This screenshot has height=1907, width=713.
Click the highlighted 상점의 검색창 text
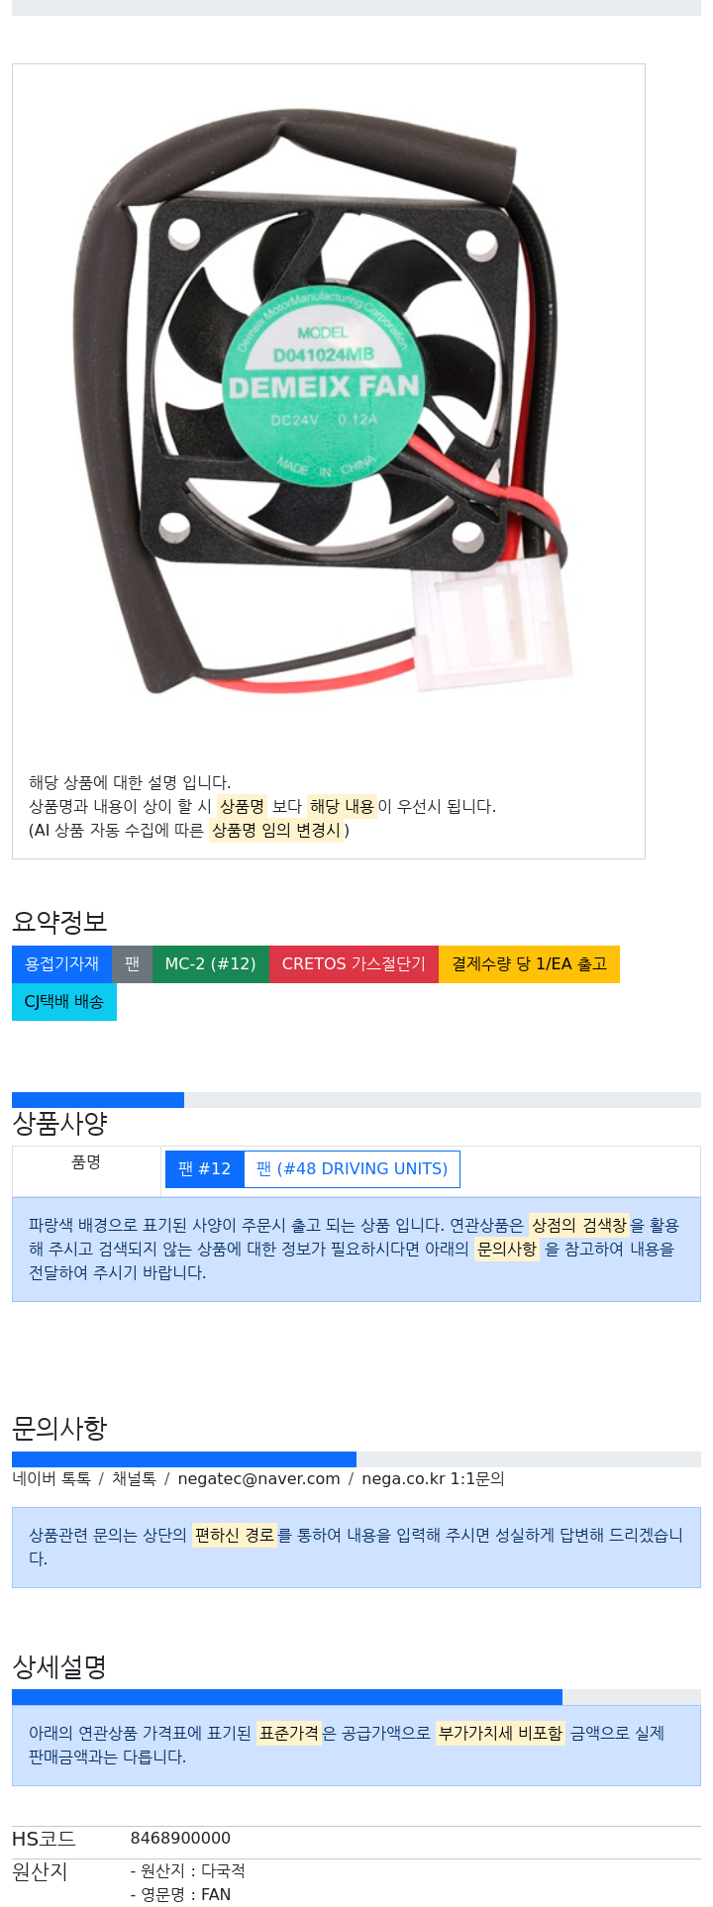tap(579, 1226)
